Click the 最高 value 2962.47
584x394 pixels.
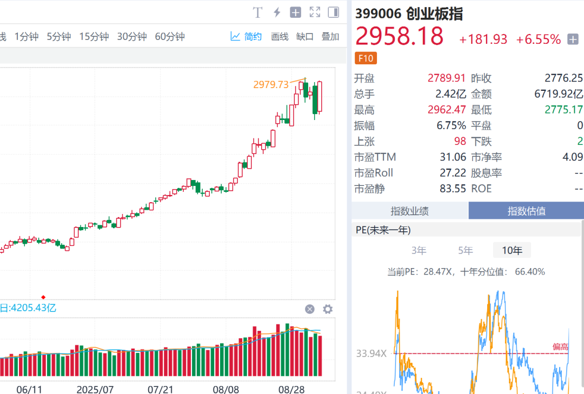[446, 110]
